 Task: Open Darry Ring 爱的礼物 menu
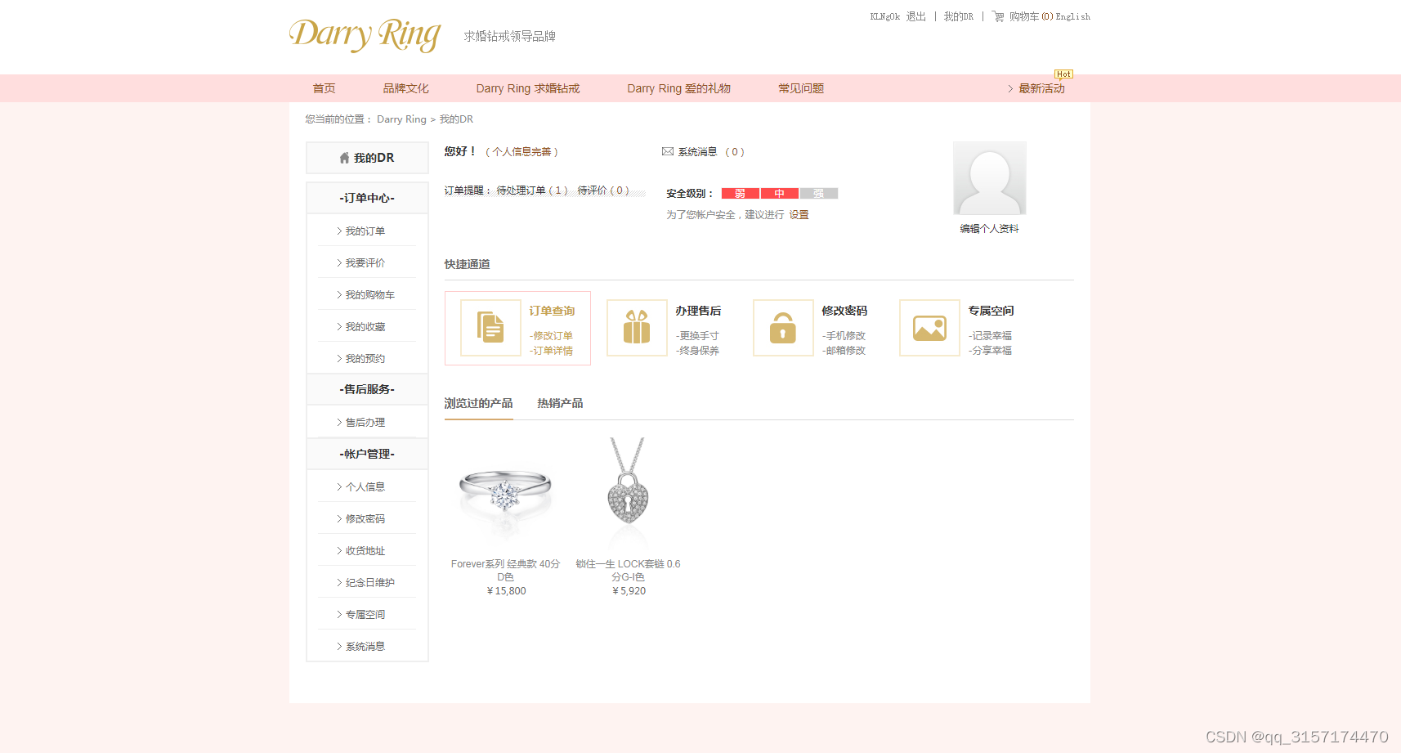coord(678,88)
